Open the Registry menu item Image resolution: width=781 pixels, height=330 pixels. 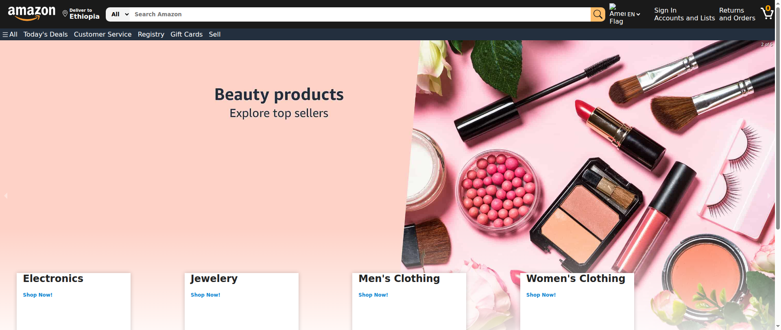click(151, 35)
